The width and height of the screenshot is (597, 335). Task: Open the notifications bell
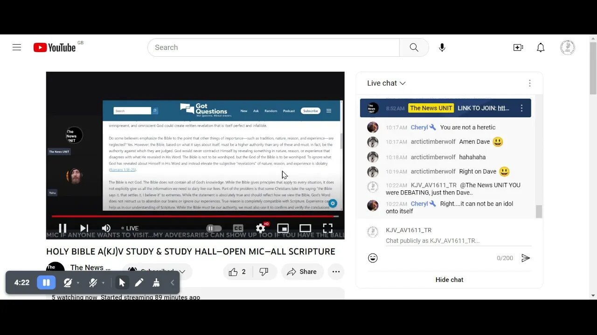point(541,47)
